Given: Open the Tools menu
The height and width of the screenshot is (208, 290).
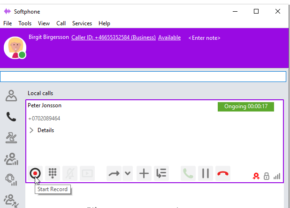Looking at the screenshot, I should [25, 23].
